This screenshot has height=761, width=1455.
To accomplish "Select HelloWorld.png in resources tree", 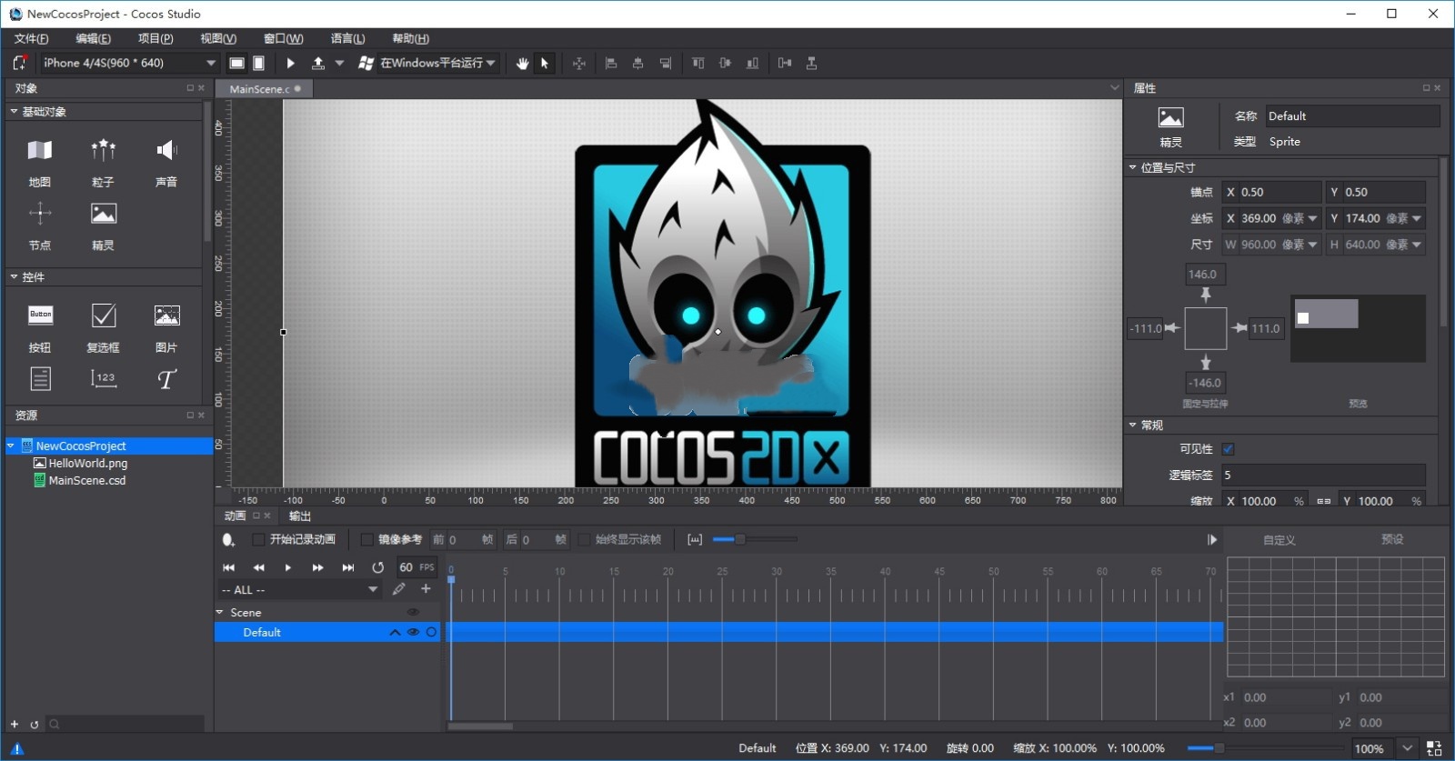I will [x=87, y=463].
